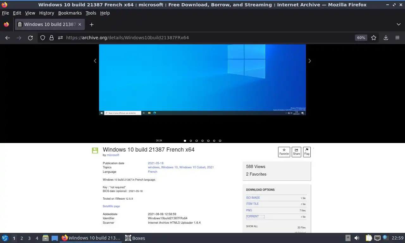
Task: Select the '588 Views' text
Action: pyautogui.click(x=256, y=166)
